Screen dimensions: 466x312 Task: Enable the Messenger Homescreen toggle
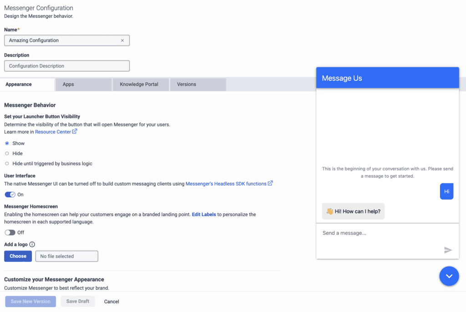point(10,232)
